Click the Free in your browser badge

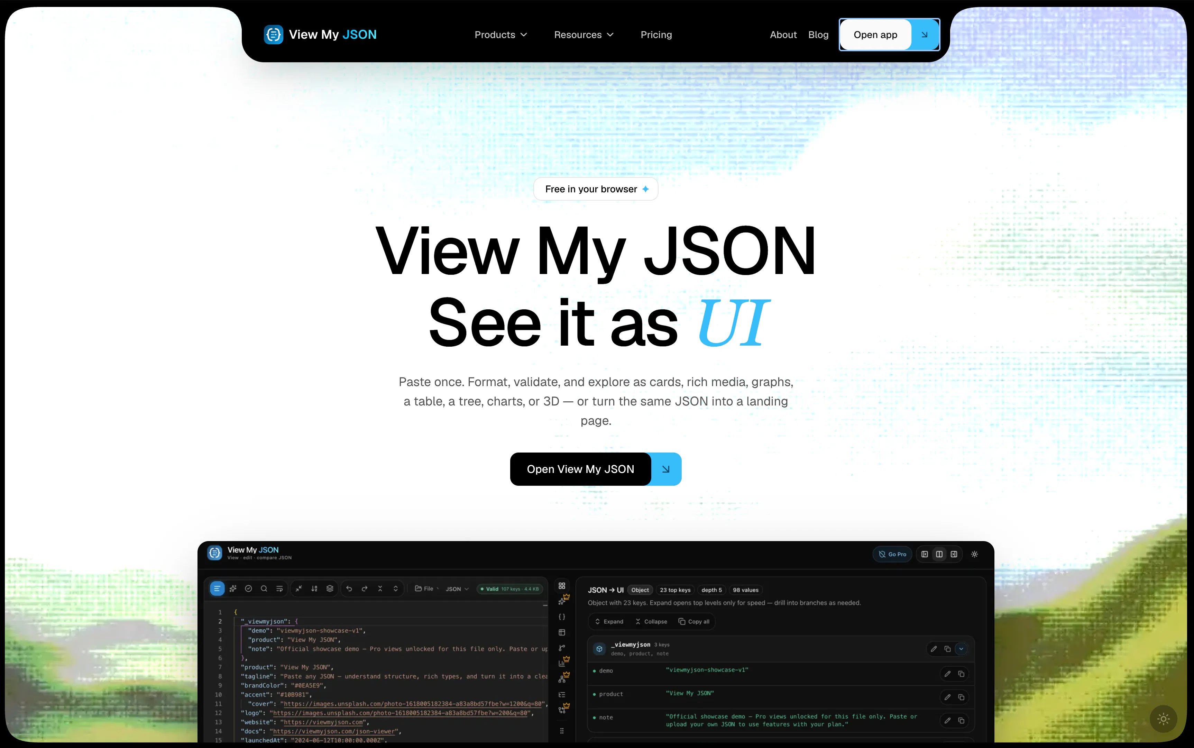coord(596,189)
